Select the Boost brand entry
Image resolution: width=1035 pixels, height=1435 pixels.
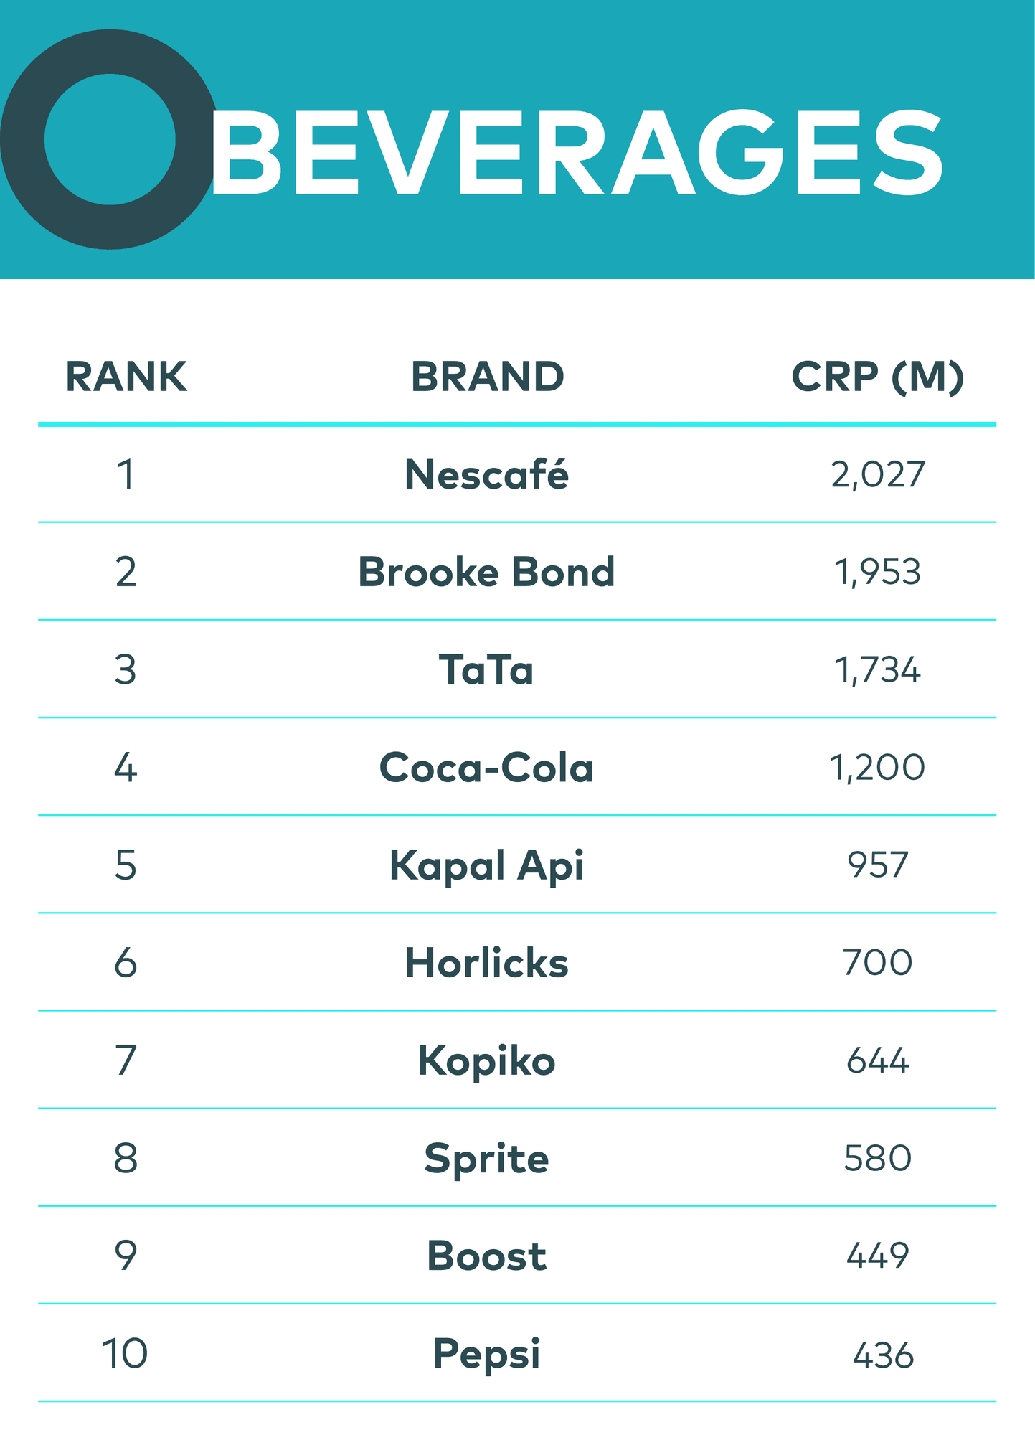[x=487, y=1257]
